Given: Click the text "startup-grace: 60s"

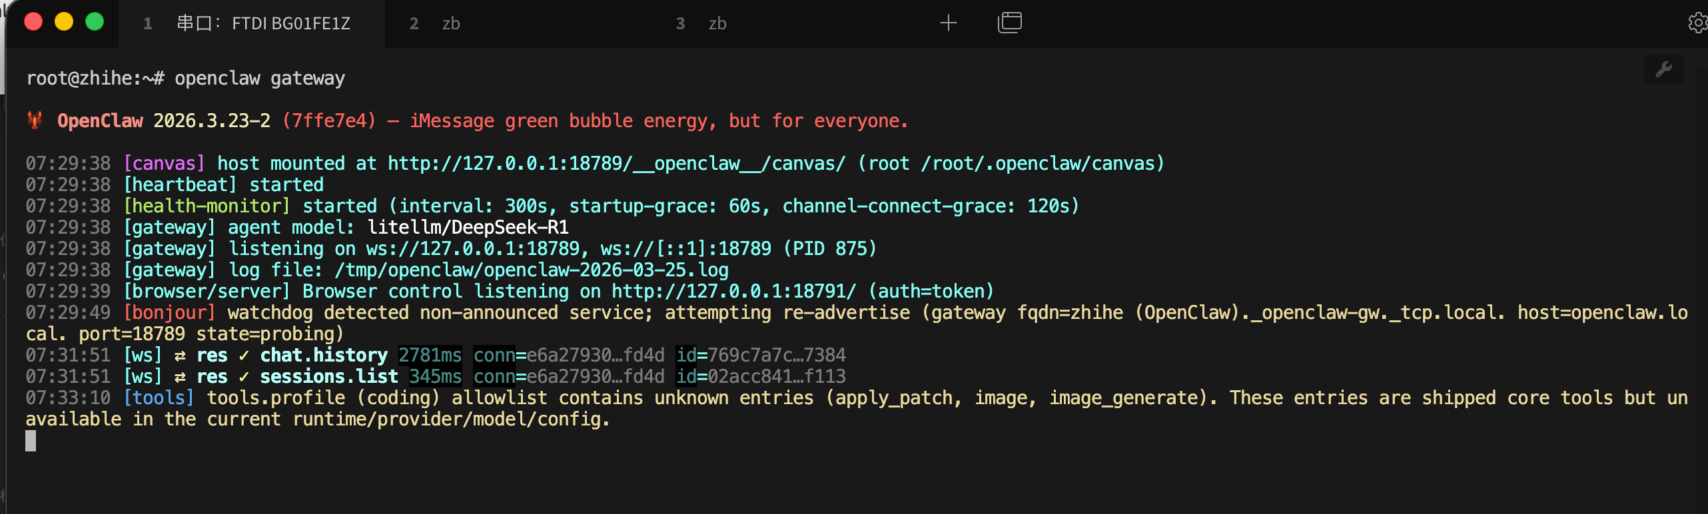Looking at the screenshot, I should [665, 206].
